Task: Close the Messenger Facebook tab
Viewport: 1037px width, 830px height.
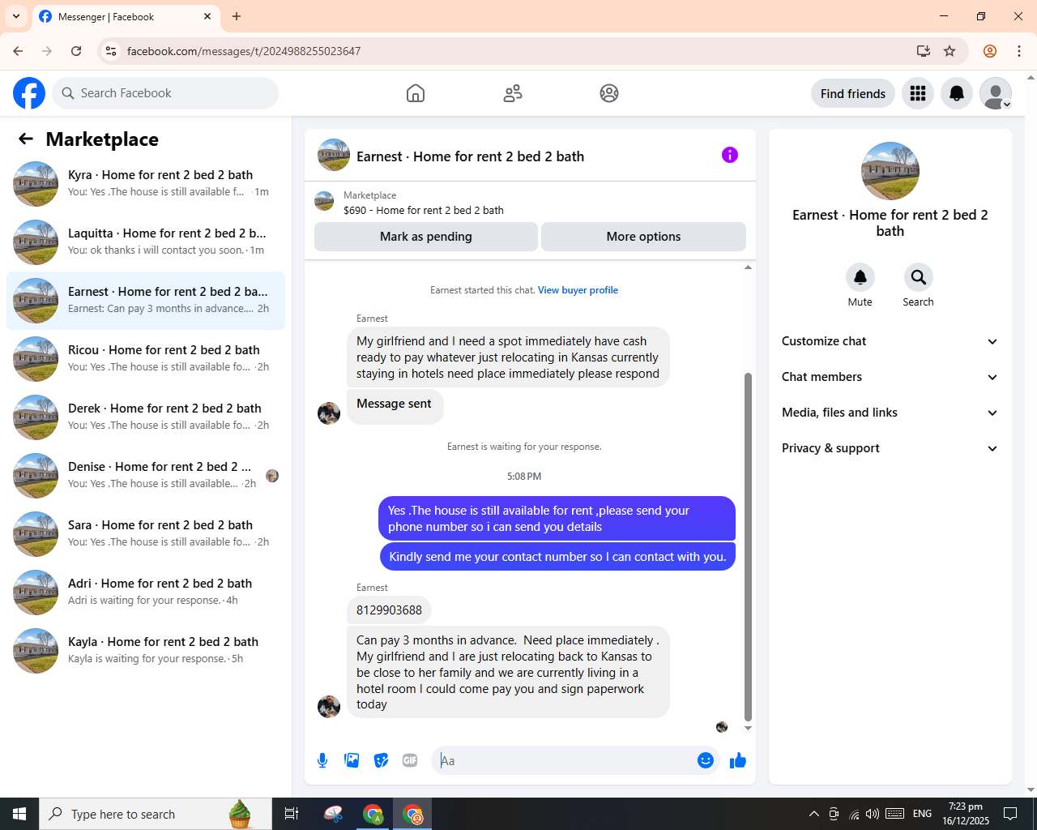Action: tap(207, 16)
